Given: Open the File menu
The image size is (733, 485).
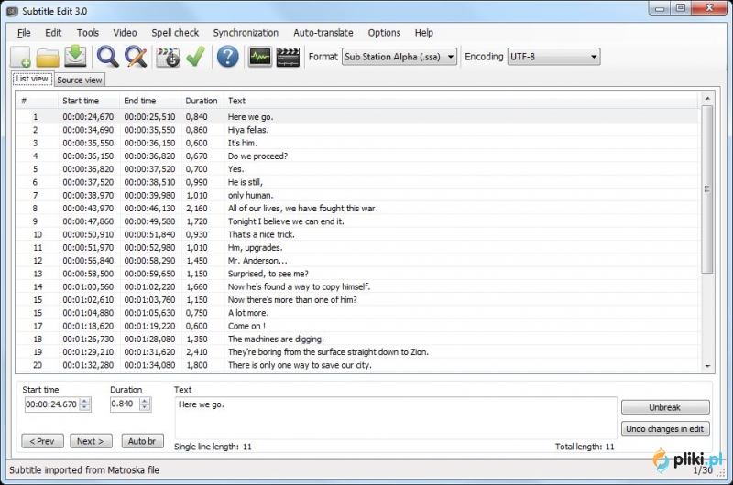Looking at the screenshot, I should [24, 33].
